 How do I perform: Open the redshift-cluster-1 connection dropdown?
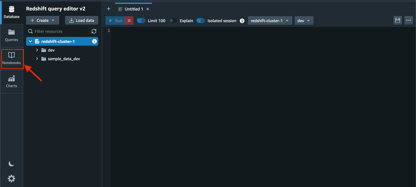point(270,20)
